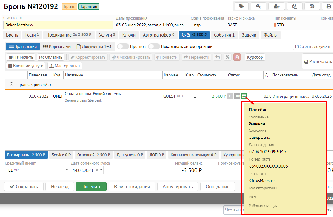
Task: Click the copy booking icon button
Action: [x=295, y=6]
